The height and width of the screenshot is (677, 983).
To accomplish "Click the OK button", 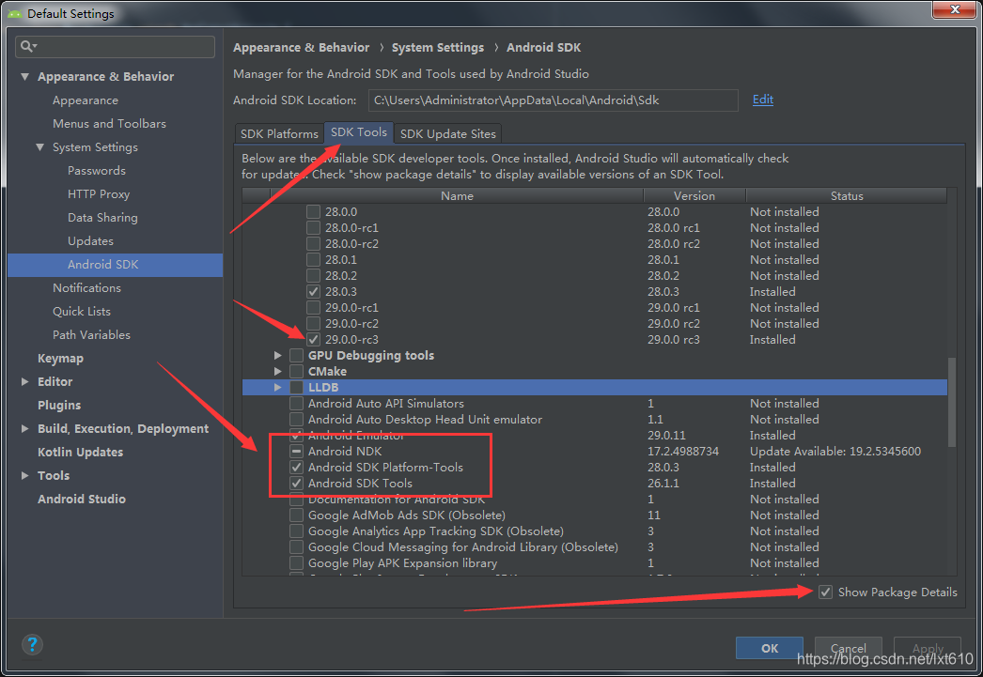I will point(770,648).
